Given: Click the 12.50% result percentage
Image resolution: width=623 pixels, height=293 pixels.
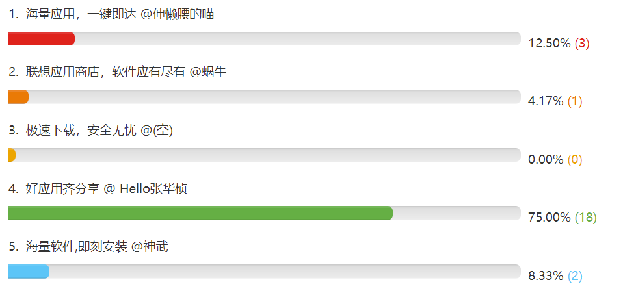Looking at the screenshot, I should (550, 44).
